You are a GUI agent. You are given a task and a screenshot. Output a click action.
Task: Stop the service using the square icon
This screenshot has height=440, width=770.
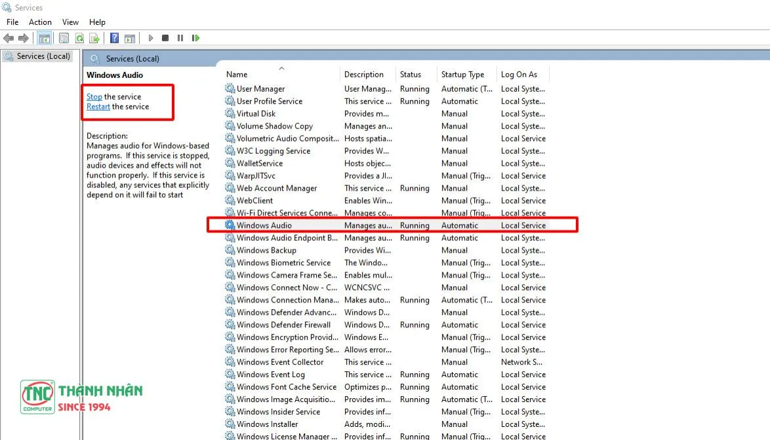pyautogui.click(x=165, y=37)
